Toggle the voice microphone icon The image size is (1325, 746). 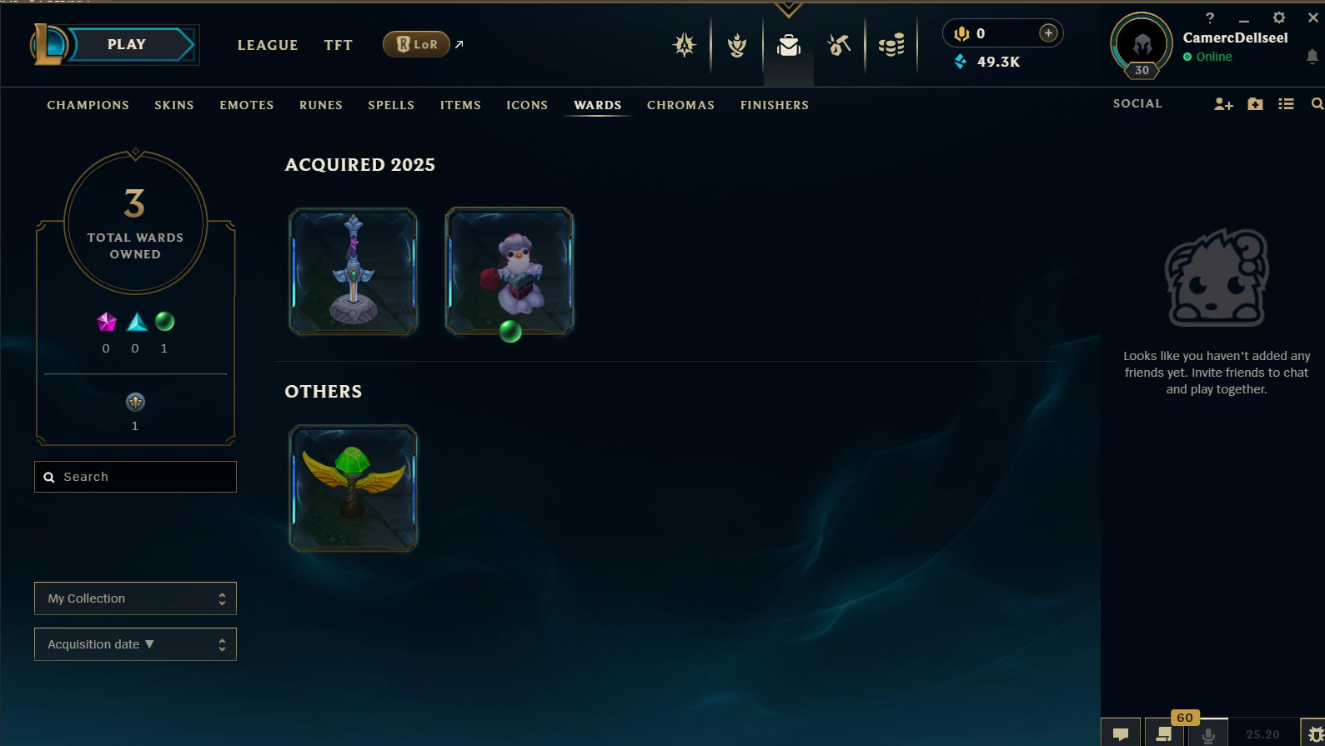point(1207,733)
